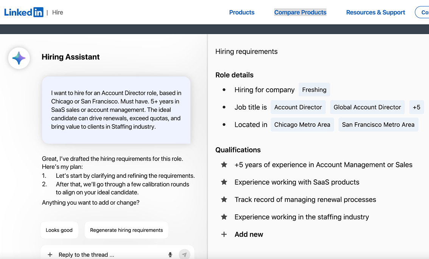Open Resources & Support menu

(x=376, y=12)
